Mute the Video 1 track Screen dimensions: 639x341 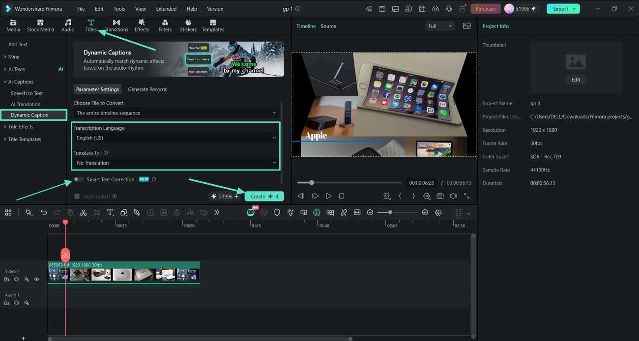coord(16,279)
